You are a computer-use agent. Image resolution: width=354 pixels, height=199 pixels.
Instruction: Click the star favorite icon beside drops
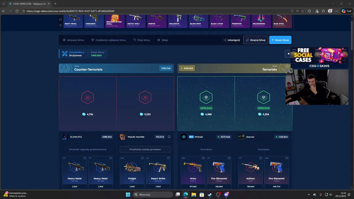coord(61,25)
